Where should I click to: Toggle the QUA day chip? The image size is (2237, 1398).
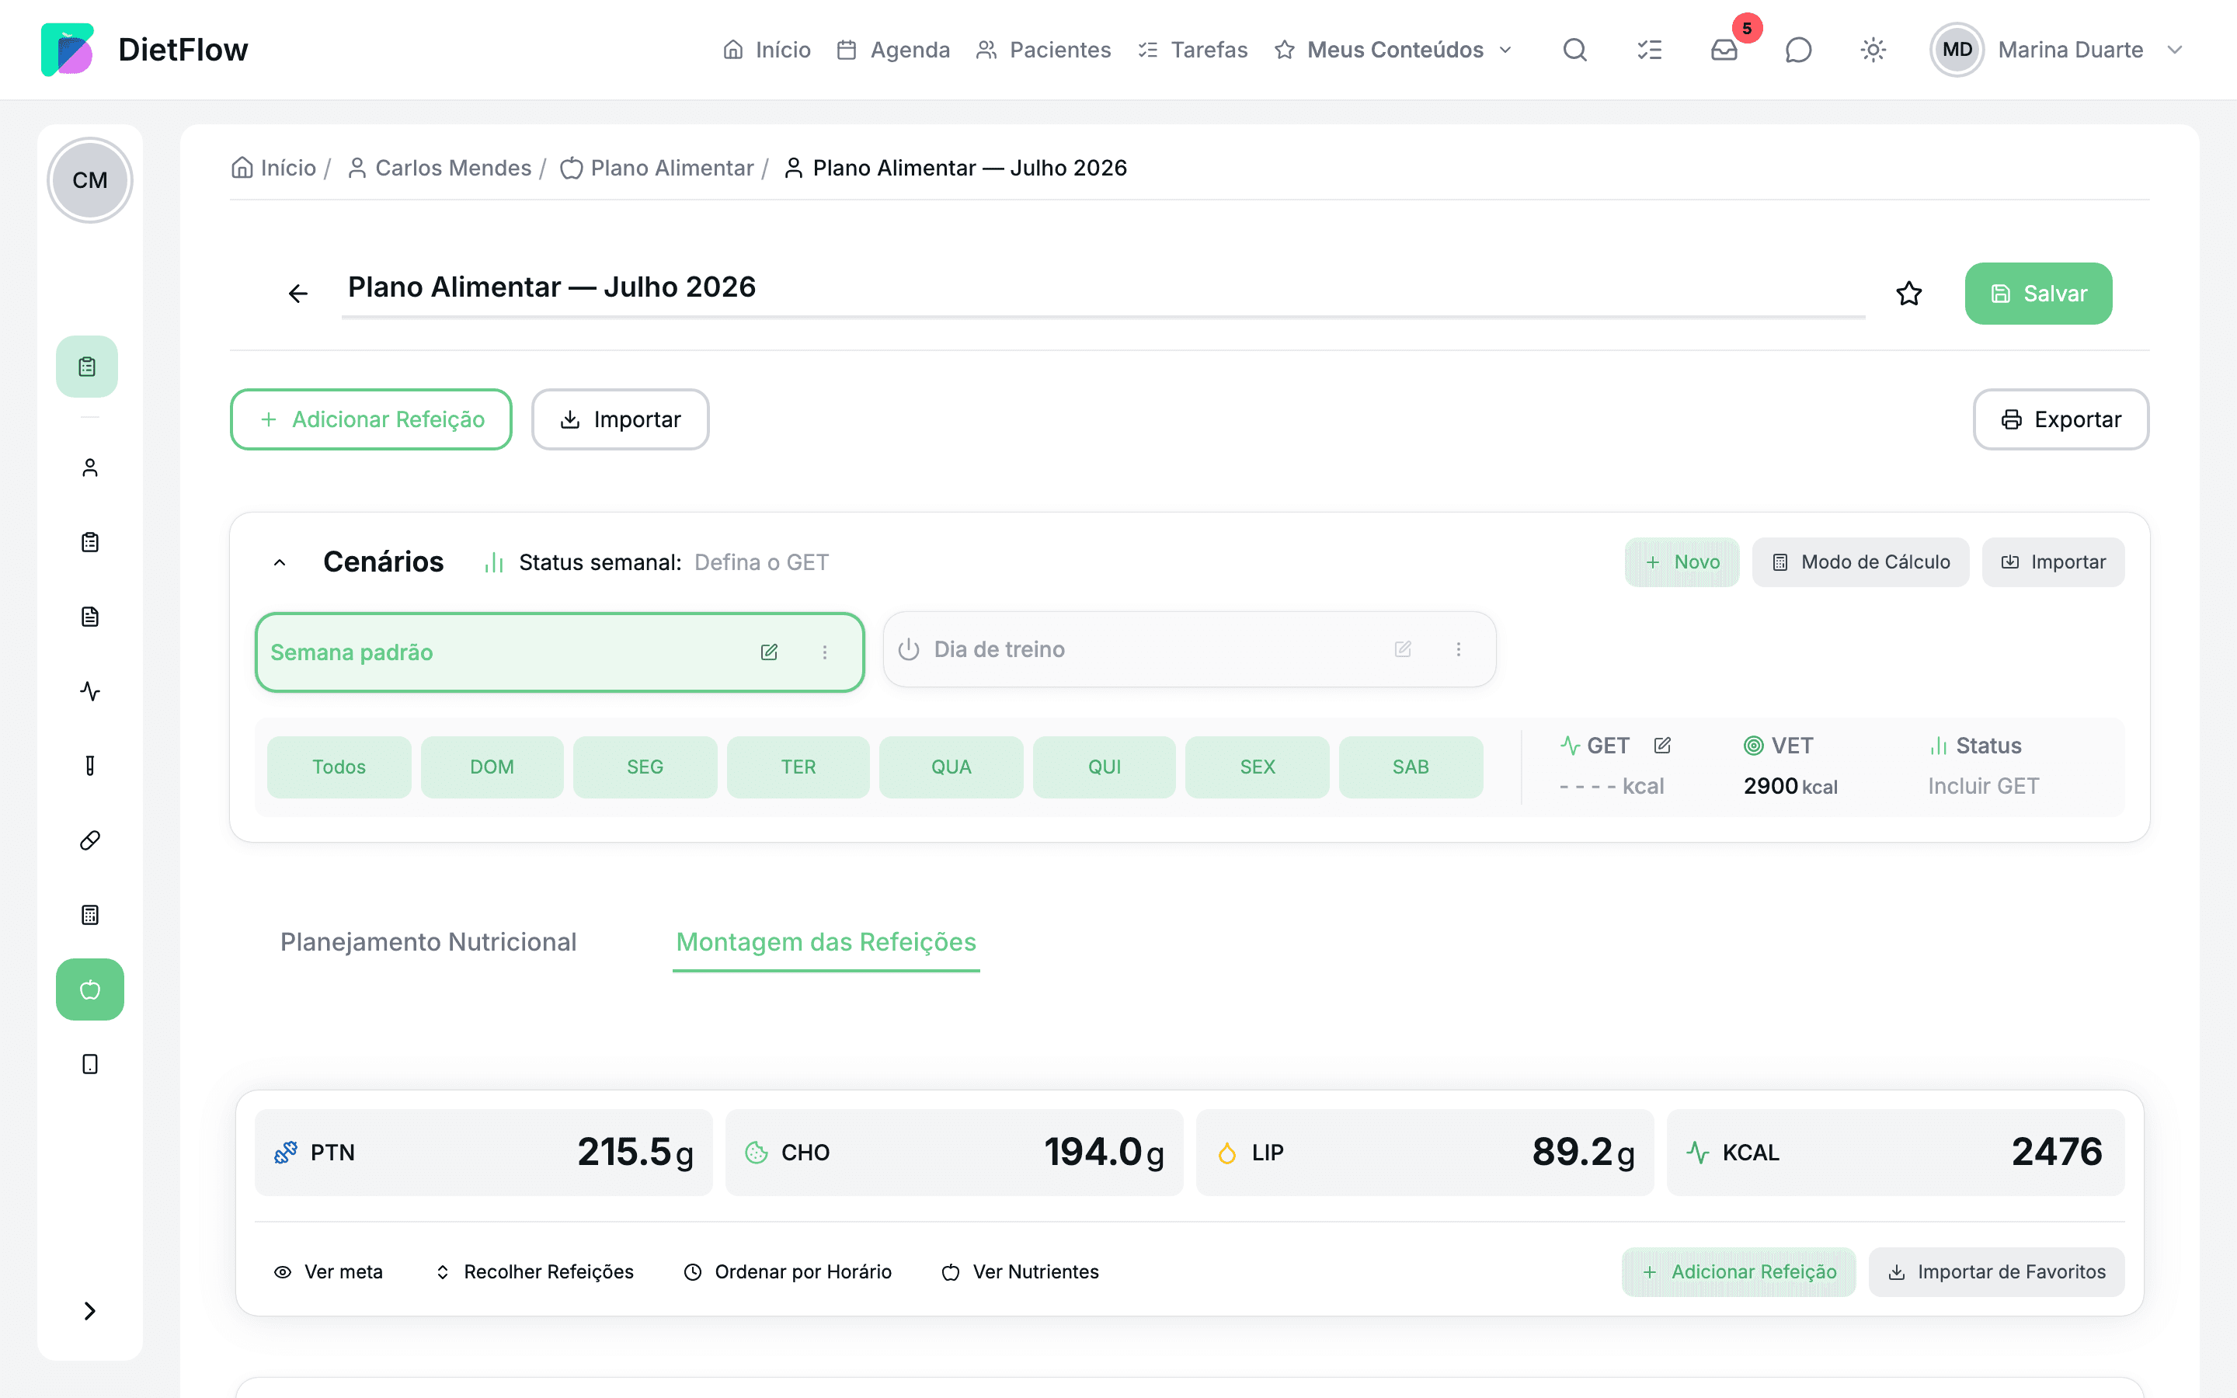click(952, 767)
